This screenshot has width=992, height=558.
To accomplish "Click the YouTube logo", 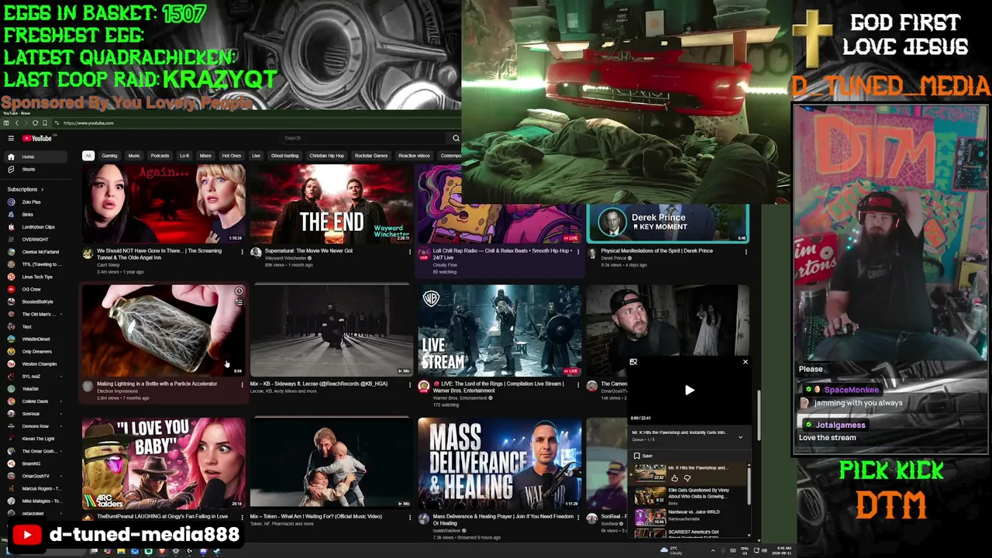I will (x=36, y=138).
